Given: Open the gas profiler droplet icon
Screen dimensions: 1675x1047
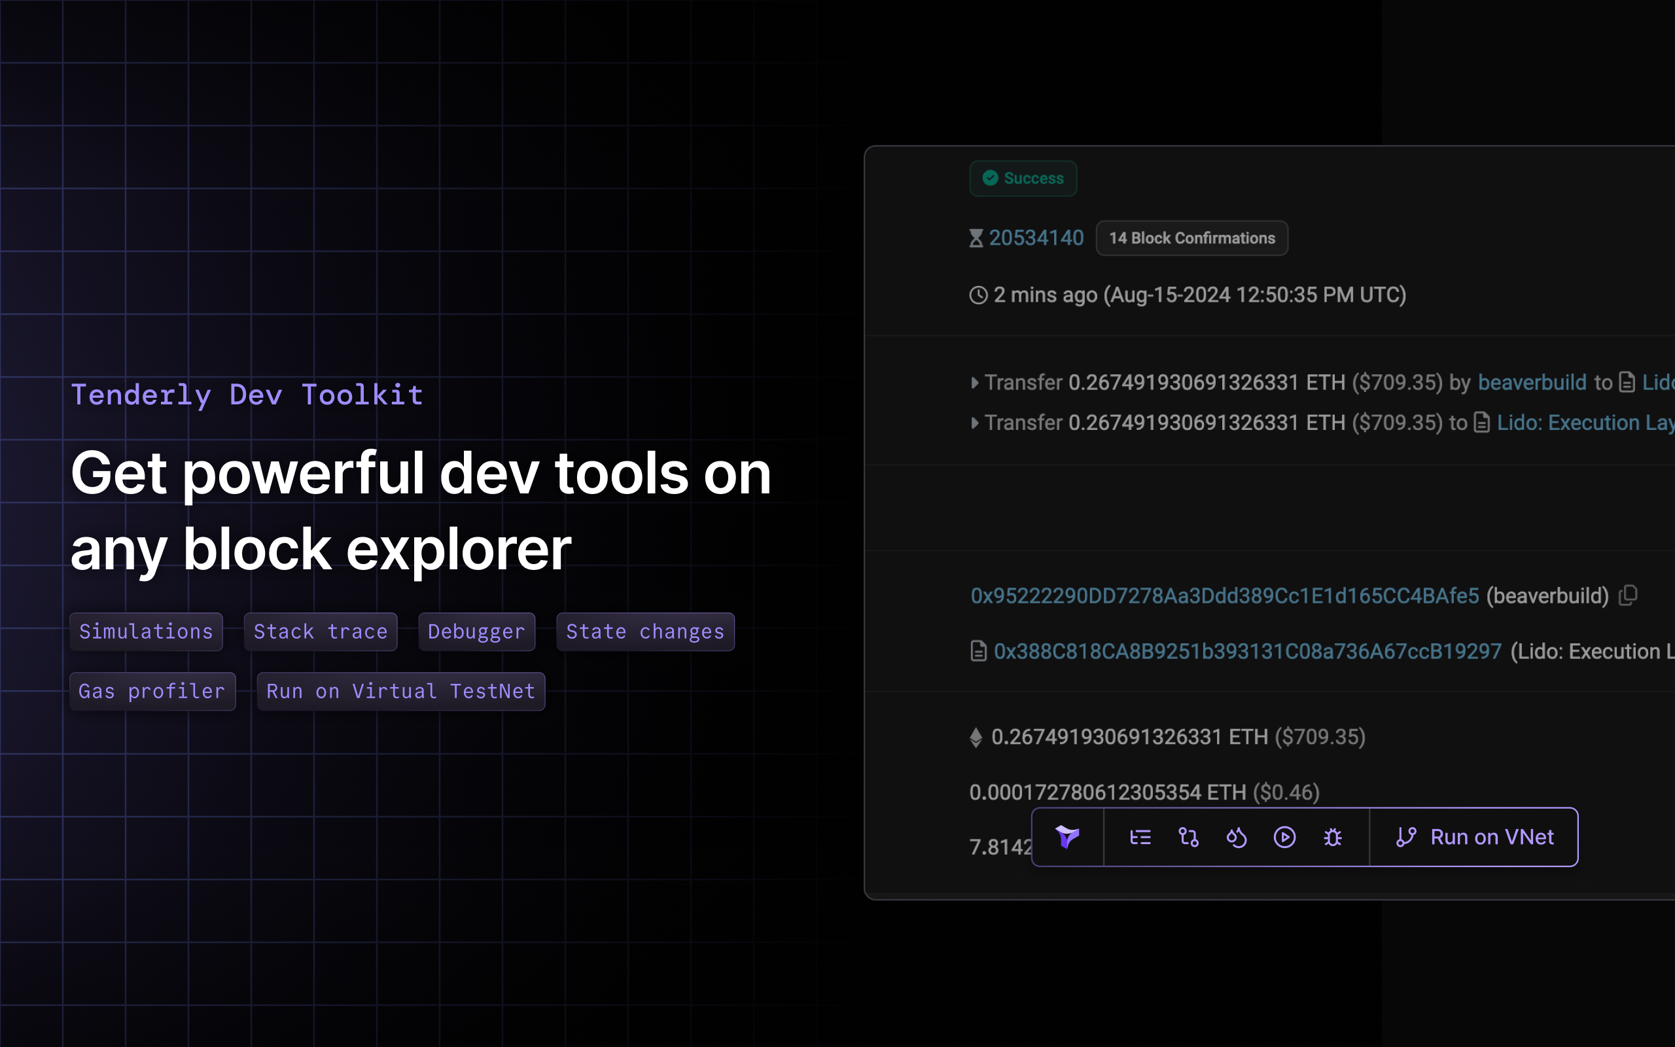Looking at the screenshot, I should pyautogui.click(x=1236, y=837).
